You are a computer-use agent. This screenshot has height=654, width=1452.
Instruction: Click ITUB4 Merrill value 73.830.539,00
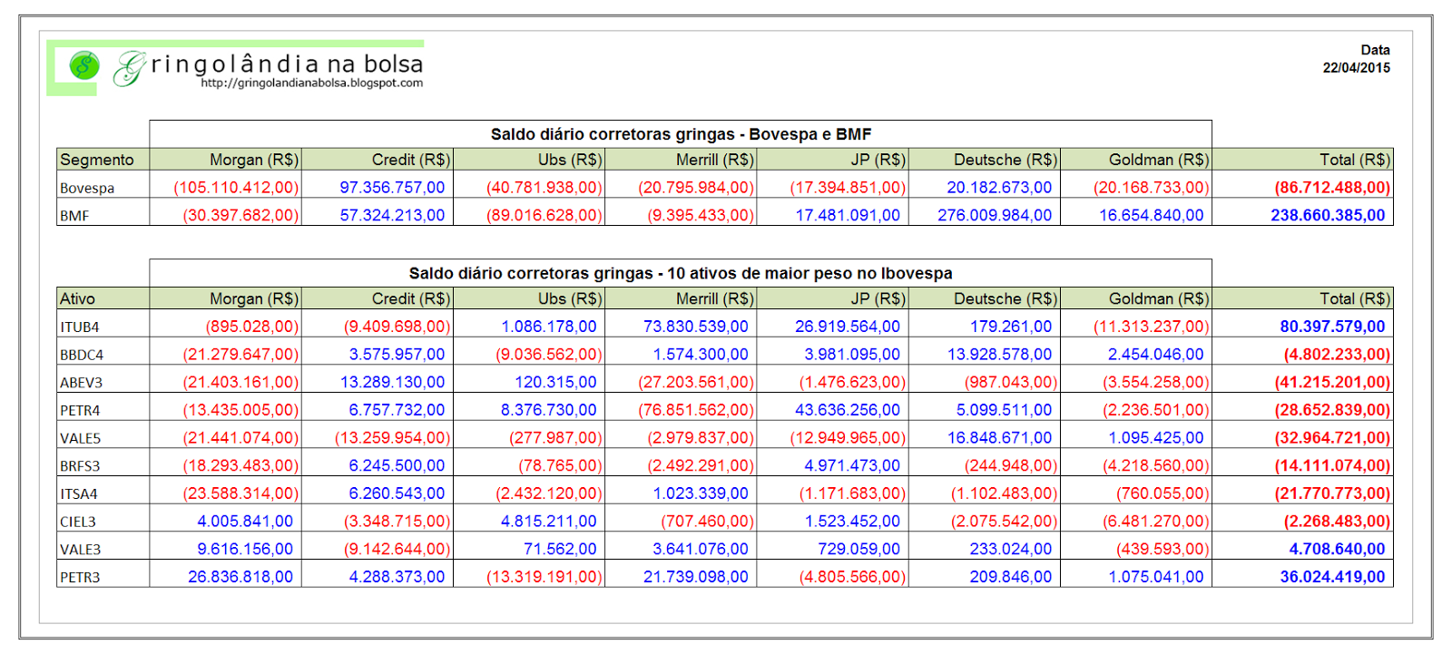696,327
